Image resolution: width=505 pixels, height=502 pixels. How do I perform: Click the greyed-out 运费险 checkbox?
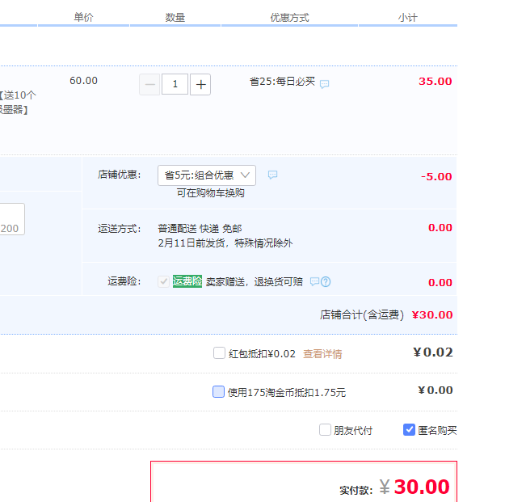tap(164, 281)
